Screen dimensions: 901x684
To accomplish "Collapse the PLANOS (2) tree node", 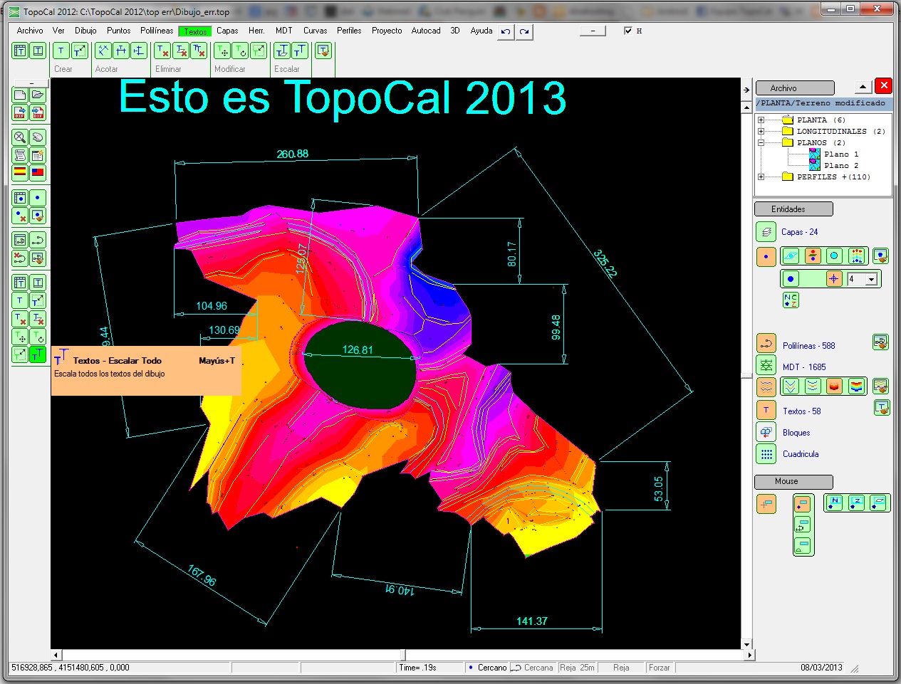I will 761,142.
